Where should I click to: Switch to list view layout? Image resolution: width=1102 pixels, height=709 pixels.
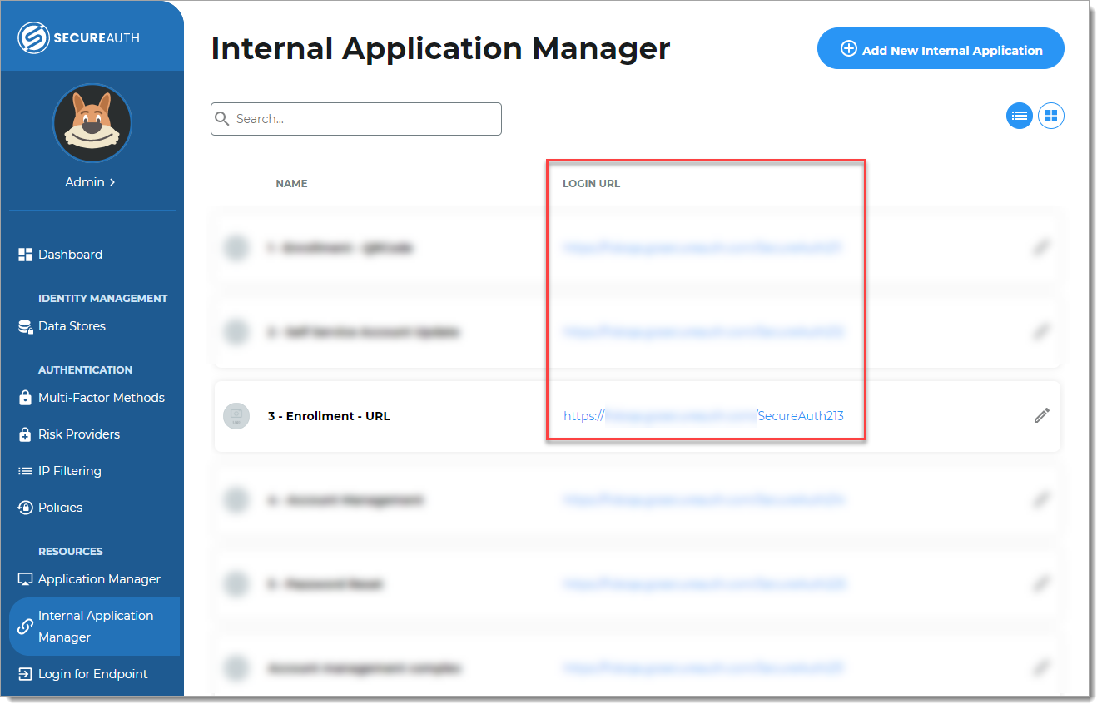[x=1020, y=116]
